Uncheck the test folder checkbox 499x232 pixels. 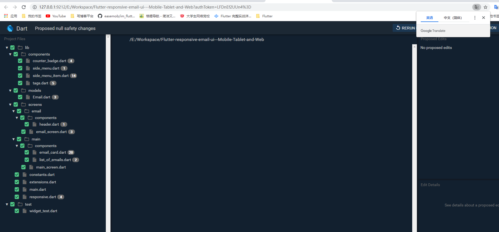pyautogui.click(x=12, y=204)
